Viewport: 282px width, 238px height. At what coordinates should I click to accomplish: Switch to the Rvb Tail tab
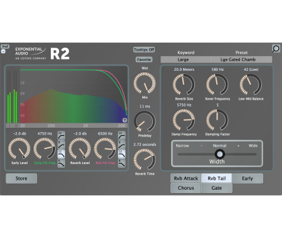pyautogui.click(x=217, y=178)
